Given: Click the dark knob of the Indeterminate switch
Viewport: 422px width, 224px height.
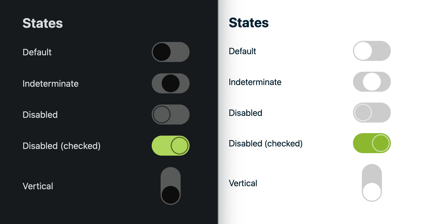Looking at the screenshot, I should click(x=170, y=83).
